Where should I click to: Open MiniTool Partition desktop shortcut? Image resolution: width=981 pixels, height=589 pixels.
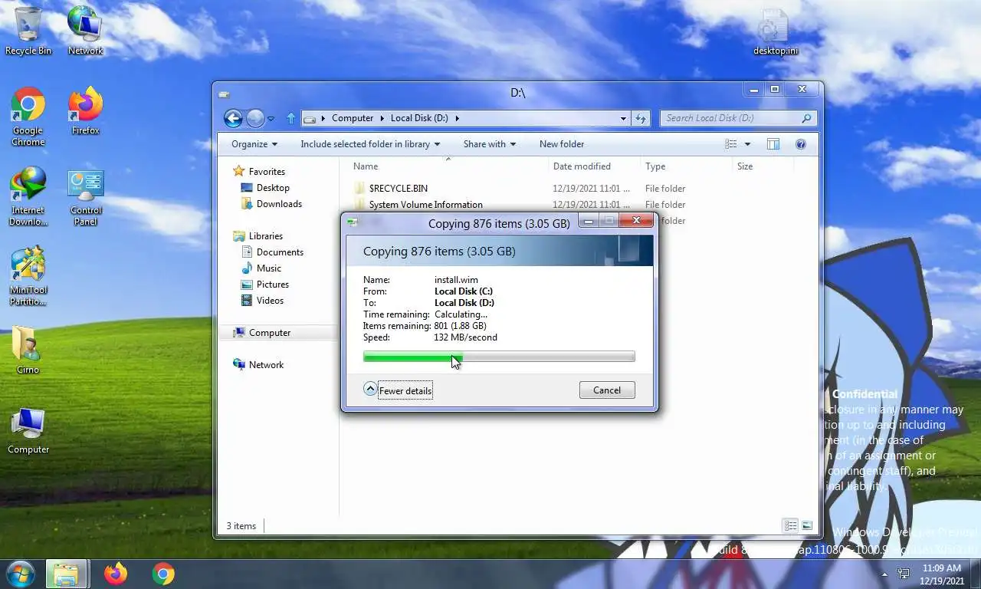(x=28, y=276)
